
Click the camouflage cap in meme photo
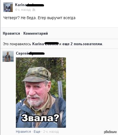pyautogui.click(x=37, y=75)
